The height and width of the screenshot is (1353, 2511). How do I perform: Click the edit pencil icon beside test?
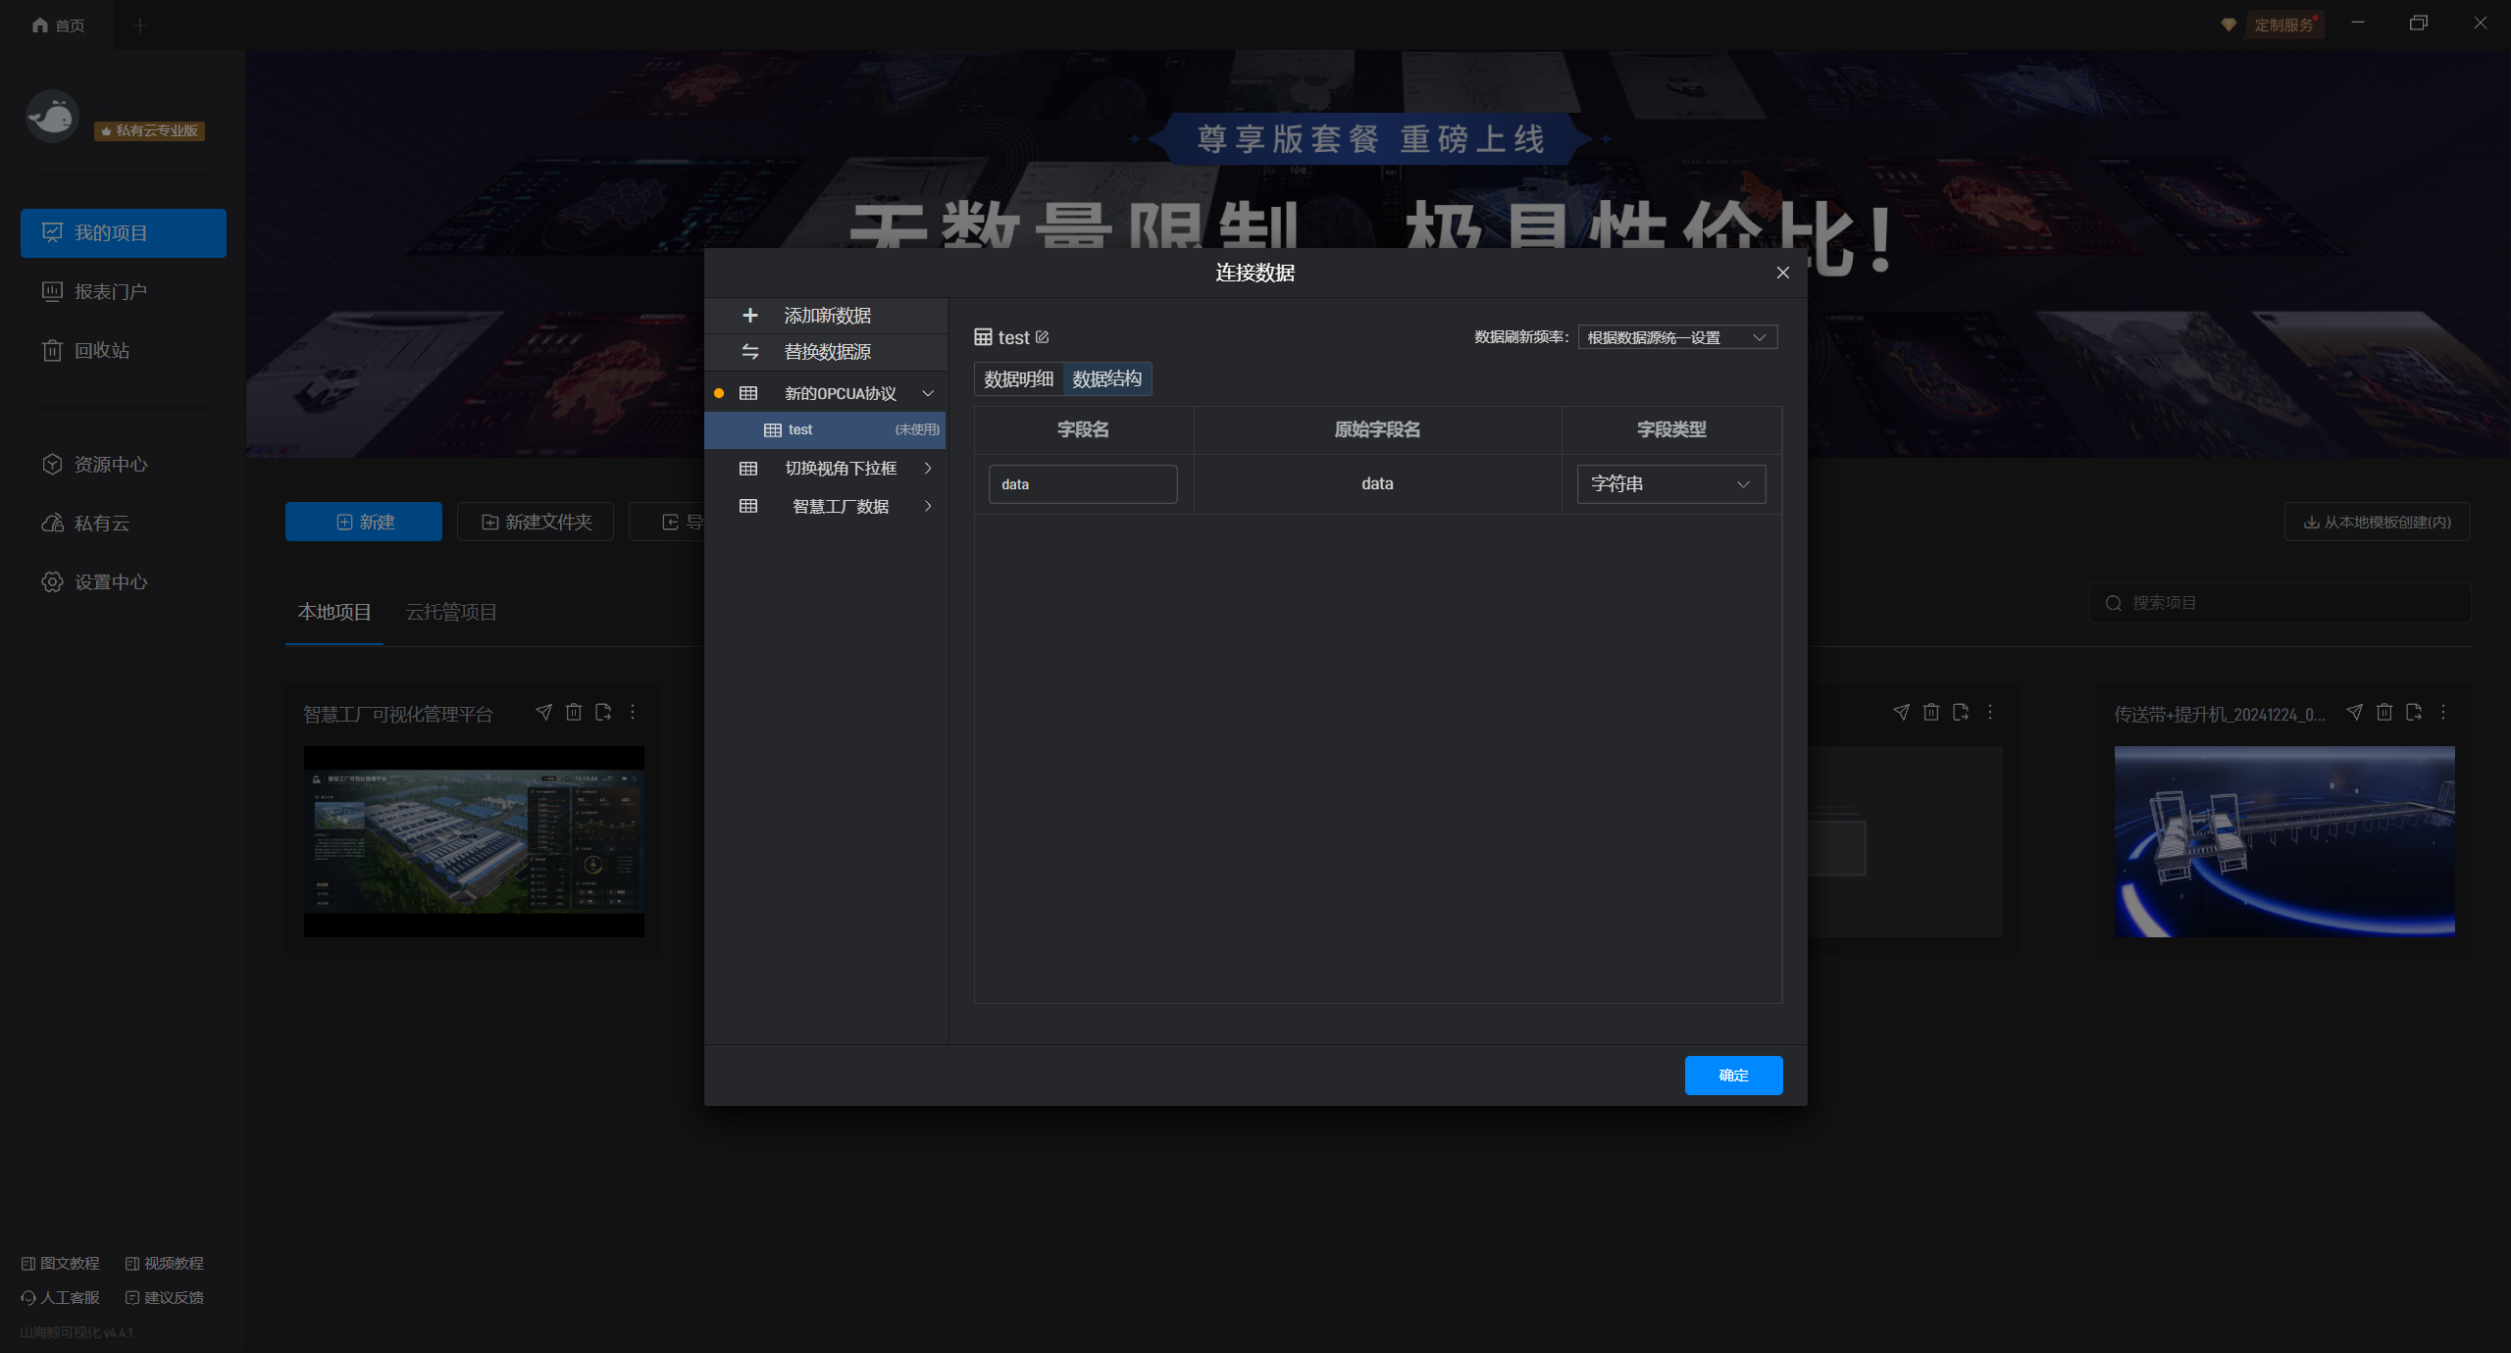[1042, 337]
